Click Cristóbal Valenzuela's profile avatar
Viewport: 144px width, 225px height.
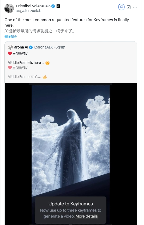(9, 8)
